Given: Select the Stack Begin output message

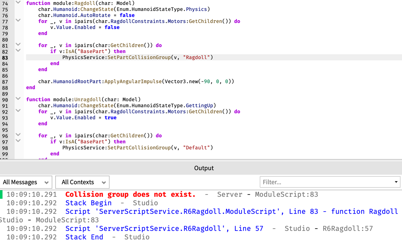Looking at the screenshot, I should click(x=89, y=203).
